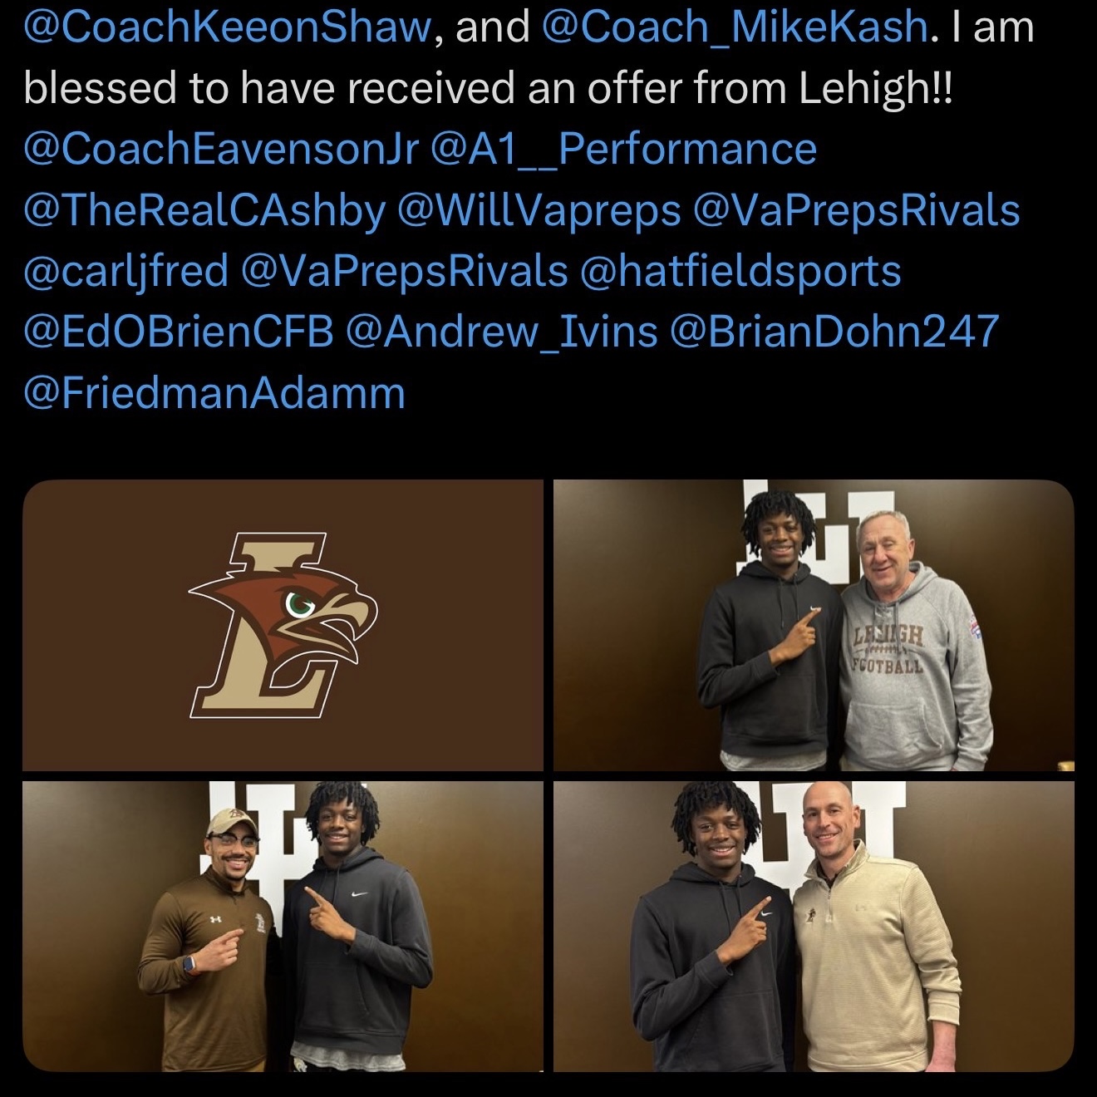Viewport: 1097px width, 1097px height.
Task: Tap the @FriedmanAdamm mention
Action: click(214, 393)
